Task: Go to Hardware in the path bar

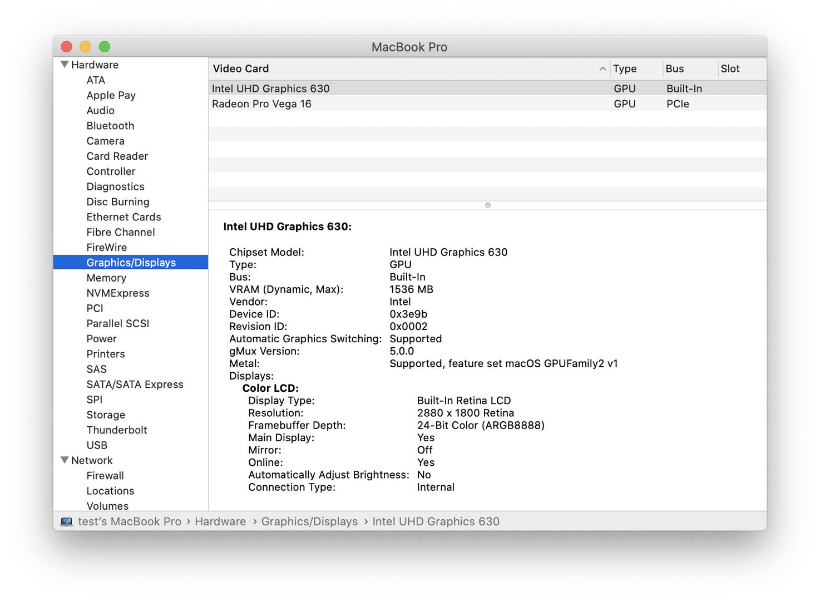Action: 220,521
